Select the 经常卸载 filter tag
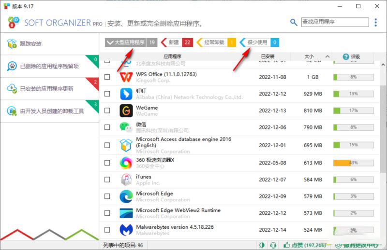 click(216, 42)
